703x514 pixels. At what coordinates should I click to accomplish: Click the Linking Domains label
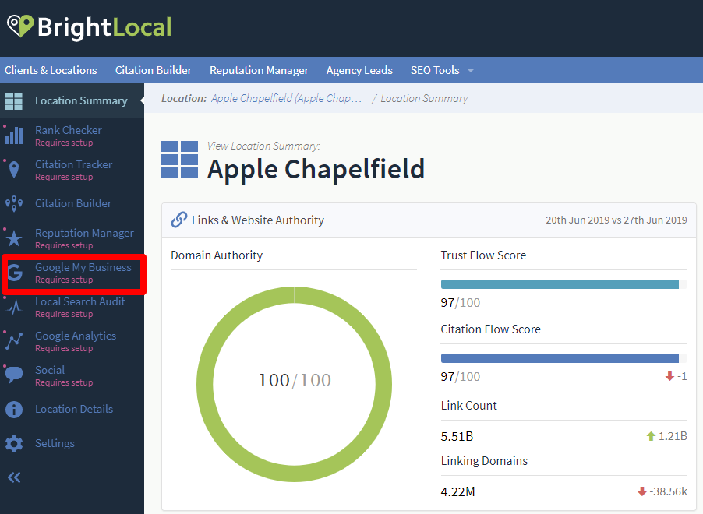(484, 461)
